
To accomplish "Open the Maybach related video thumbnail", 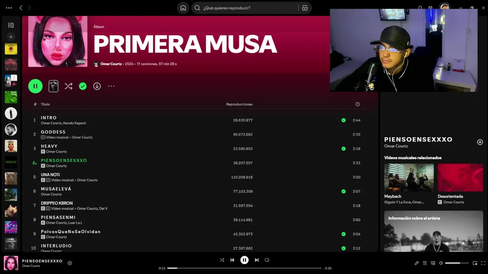I will (409, 177).
